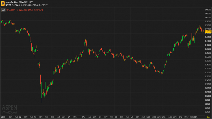Click the 1/9 date axis label
The height and width of the screenshot is (119, 212).
click(132, 117)
